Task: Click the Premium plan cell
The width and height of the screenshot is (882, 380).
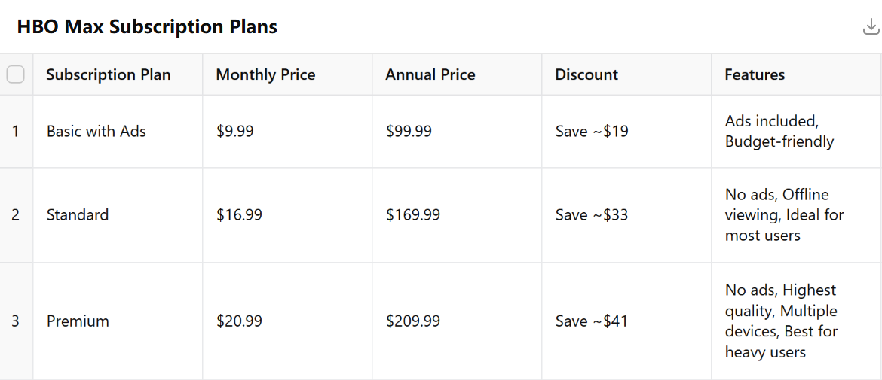Action: coord(78,321)
